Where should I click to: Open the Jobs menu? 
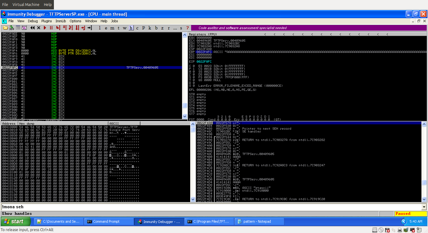pyautogui.click(x=115, y=21)
